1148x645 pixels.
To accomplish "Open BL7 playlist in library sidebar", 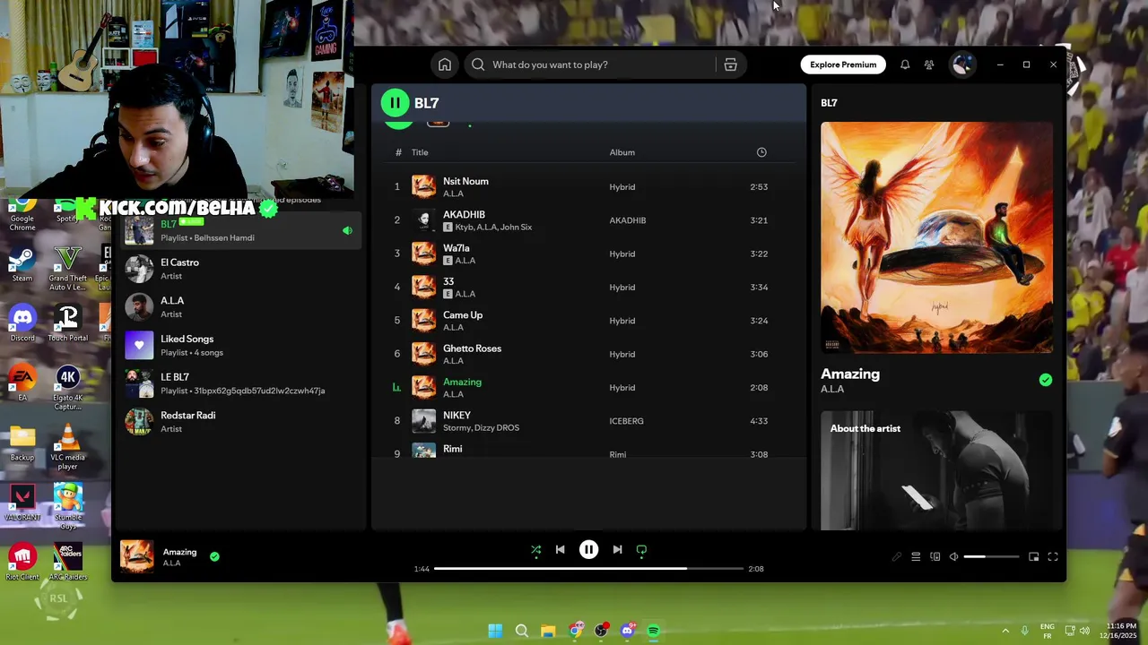I will coord(240,230).
